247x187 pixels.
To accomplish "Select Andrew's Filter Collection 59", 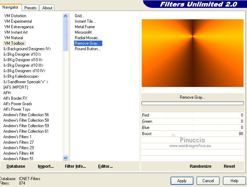I will click(26, 126).
